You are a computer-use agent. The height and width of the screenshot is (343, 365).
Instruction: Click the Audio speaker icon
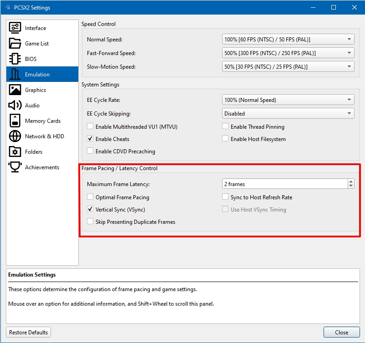point(15,105)
